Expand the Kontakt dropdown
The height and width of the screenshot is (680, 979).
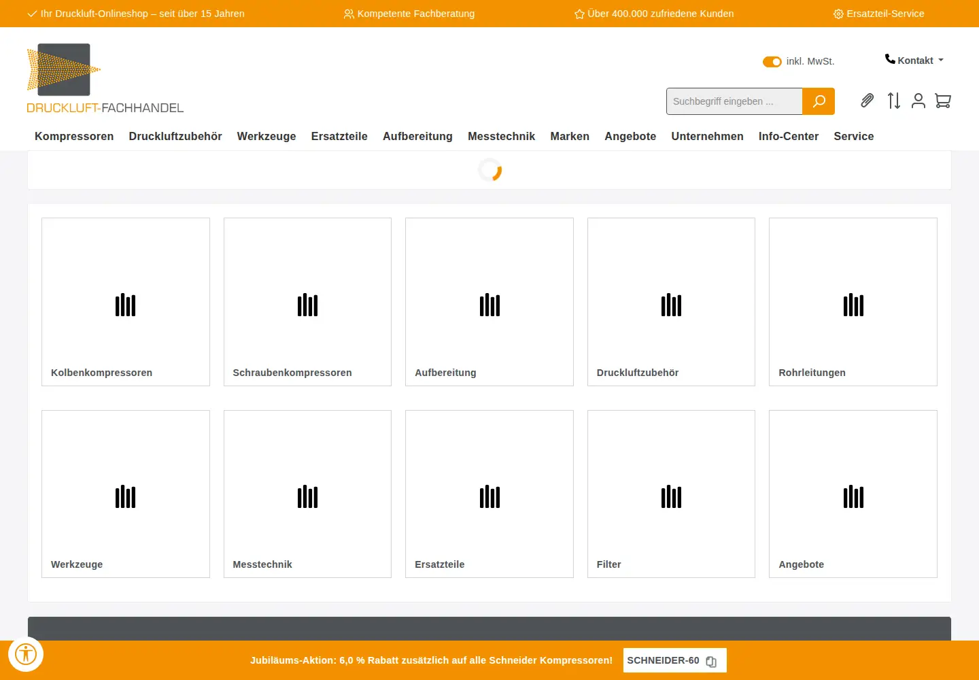click(x=914, y=61)
